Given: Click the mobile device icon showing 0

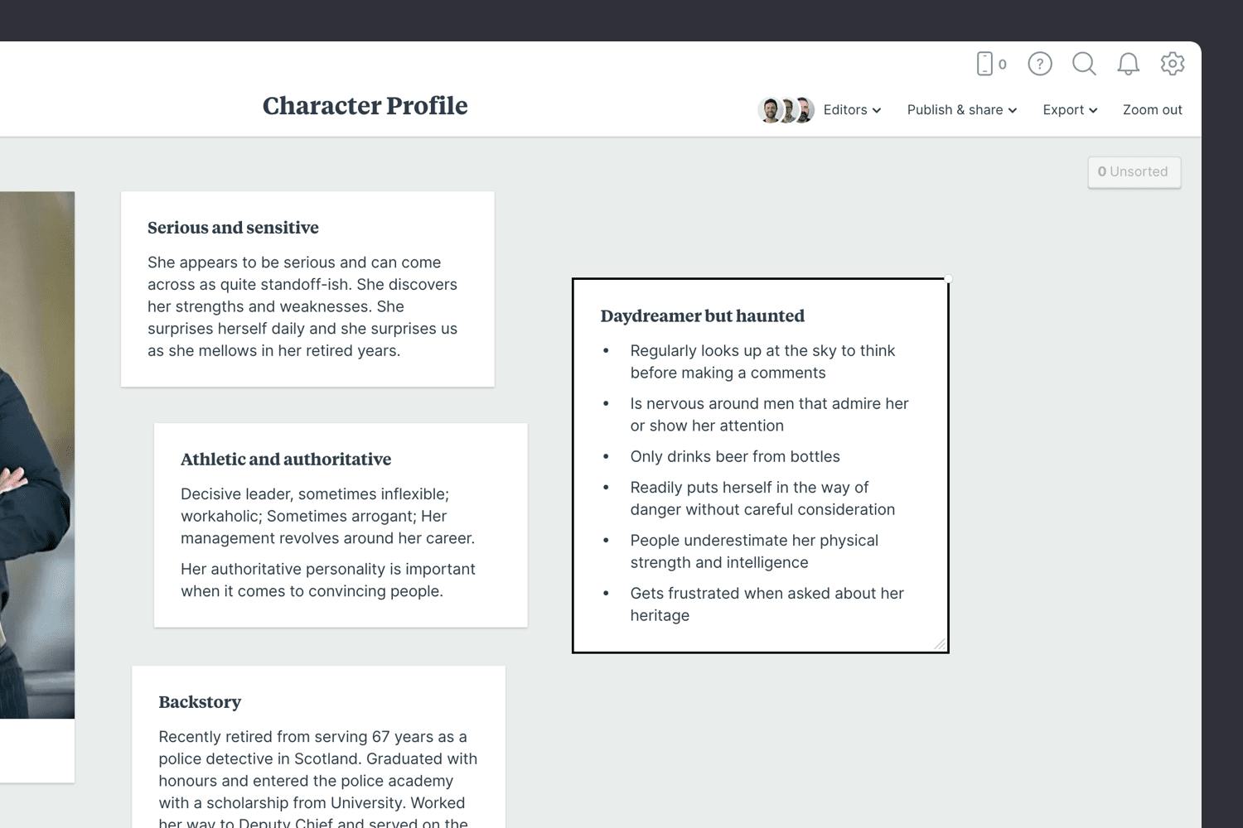Looking at the screenshot, I should point(989,63).
